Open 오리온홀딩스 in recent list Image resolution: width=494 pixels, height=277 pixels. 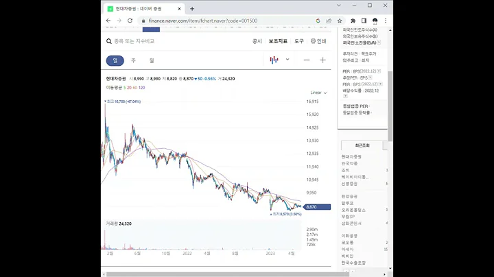[353, 210]
